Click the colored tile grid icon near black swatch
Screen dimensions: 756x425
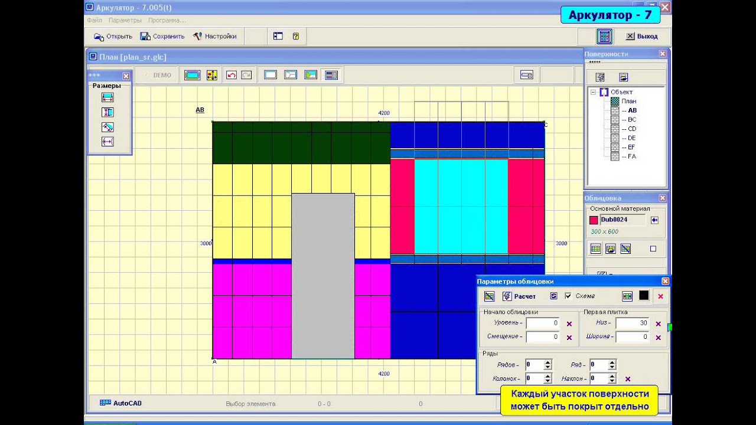tap(627, 296)
